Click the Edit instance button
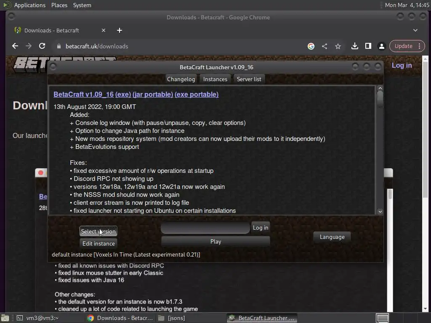The width and height of the screenshot is (431, 323). tap(98, 244)
